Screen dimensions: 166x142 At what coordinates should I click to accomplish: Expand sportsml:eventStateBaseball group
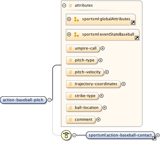[69, 34]
